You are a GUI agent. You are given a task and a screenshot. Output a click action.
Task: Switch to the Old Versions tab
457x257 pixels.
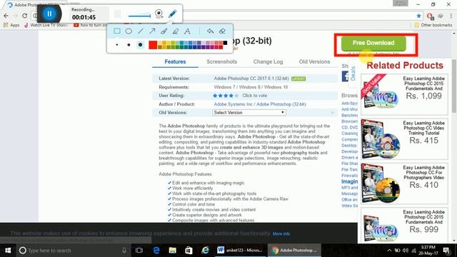tap(314, 62)
